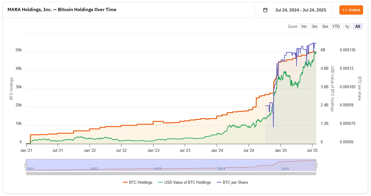Hide the BTC per Share series
371x196 pixels.
click(x=232, y=182)
